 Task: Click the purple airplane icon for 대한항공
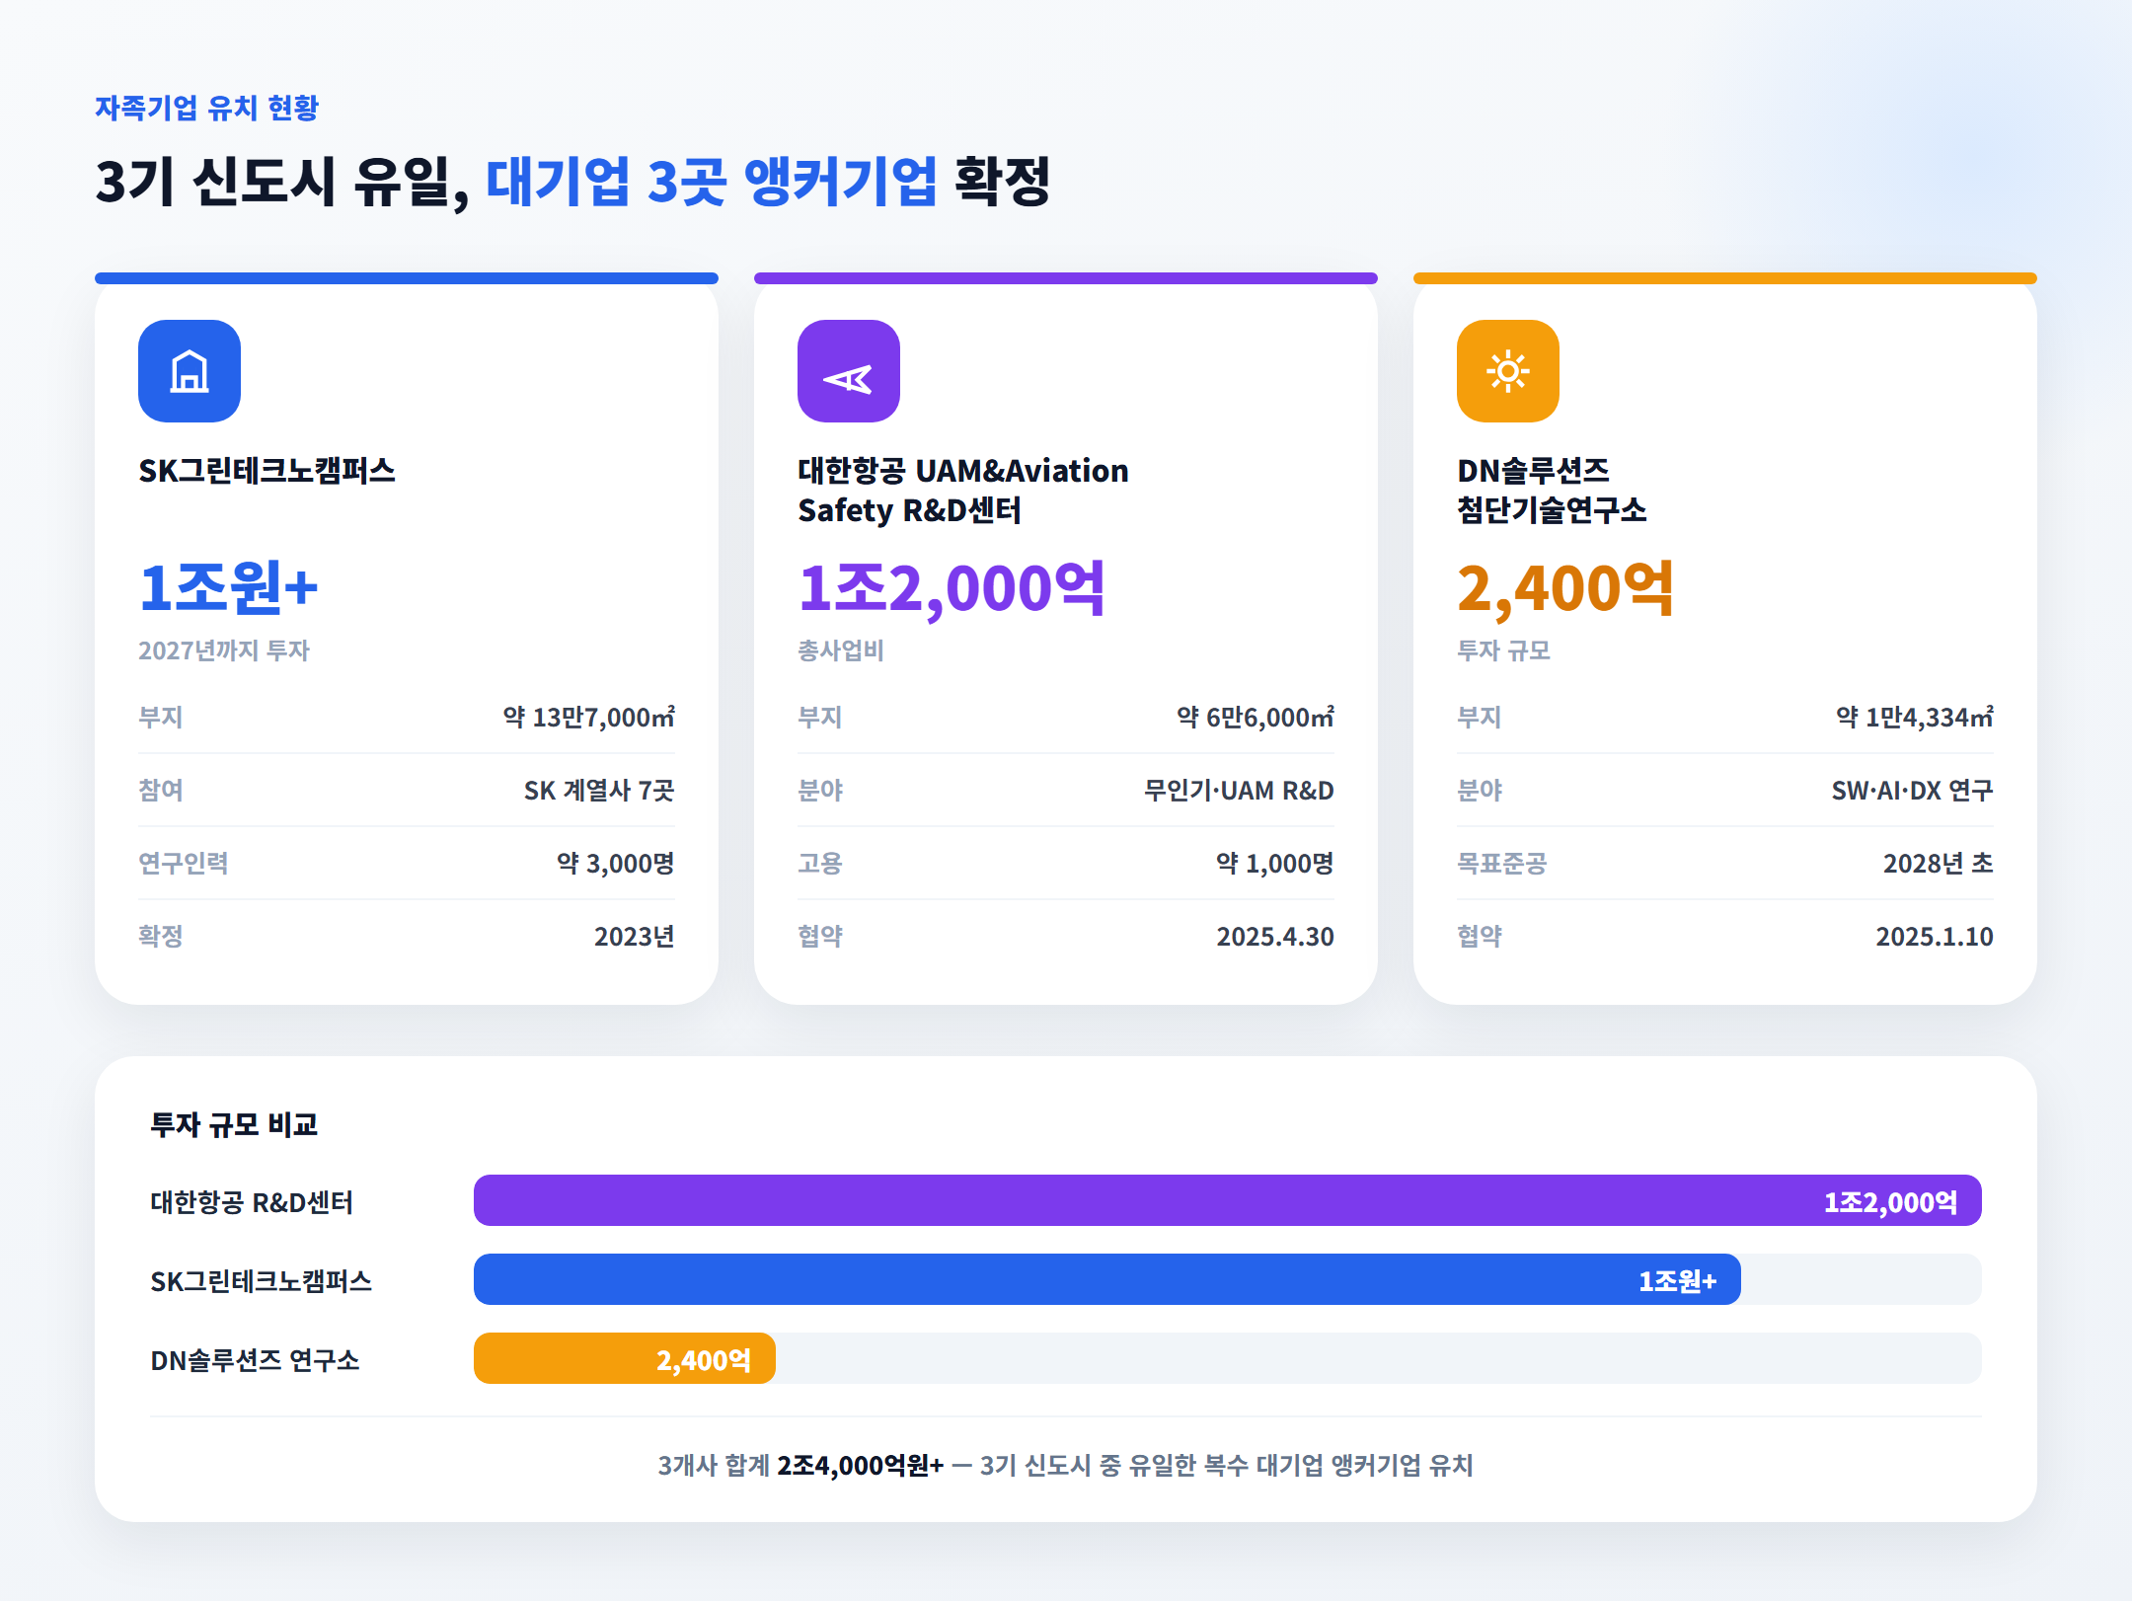849,371
